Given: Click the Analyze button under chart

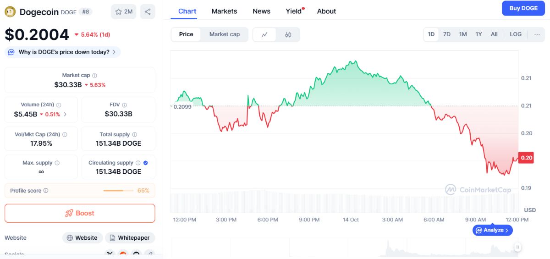Looking at the screenshot, I should coord(493,230).
